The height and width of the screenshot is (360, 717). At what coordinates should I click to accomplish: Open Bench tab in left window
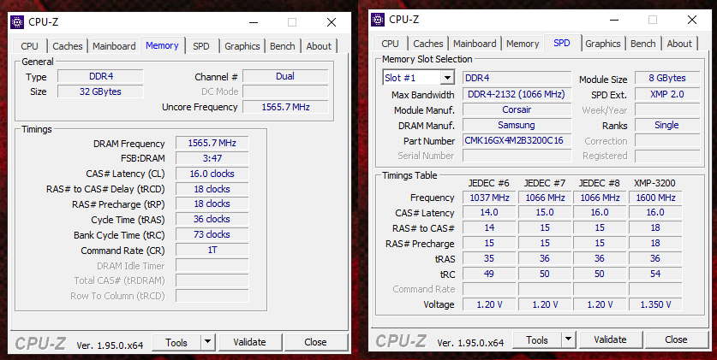pyautogui.click(x=282, y=46)
